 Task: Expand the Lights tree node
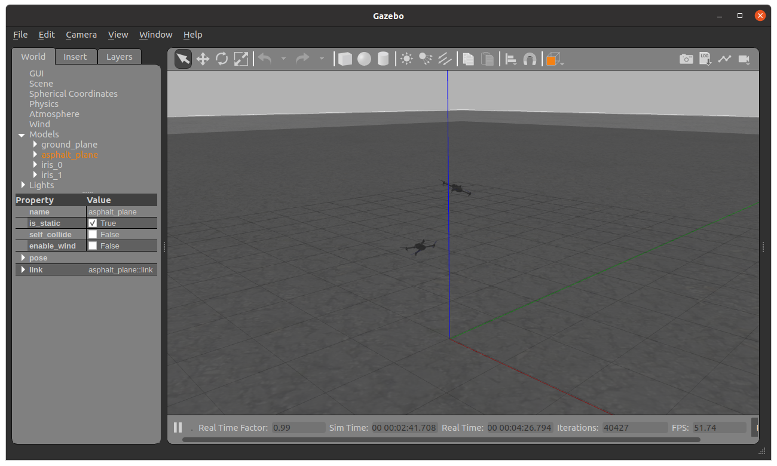(x=23, y=185)
